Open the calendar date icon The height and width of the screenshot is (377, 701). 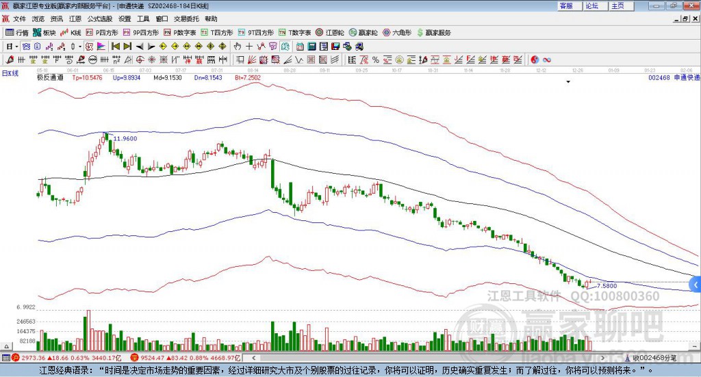[x=300, y=47]
